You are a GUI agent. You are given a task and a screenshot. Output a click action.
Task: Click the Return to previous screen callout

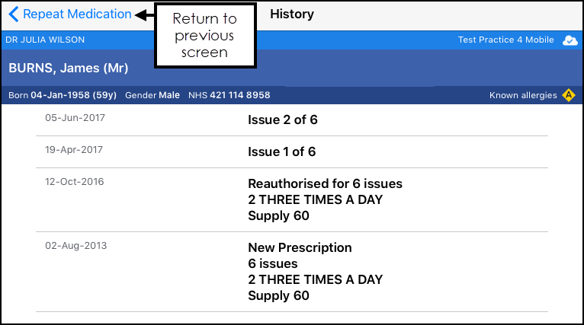[x=205, y=36]
